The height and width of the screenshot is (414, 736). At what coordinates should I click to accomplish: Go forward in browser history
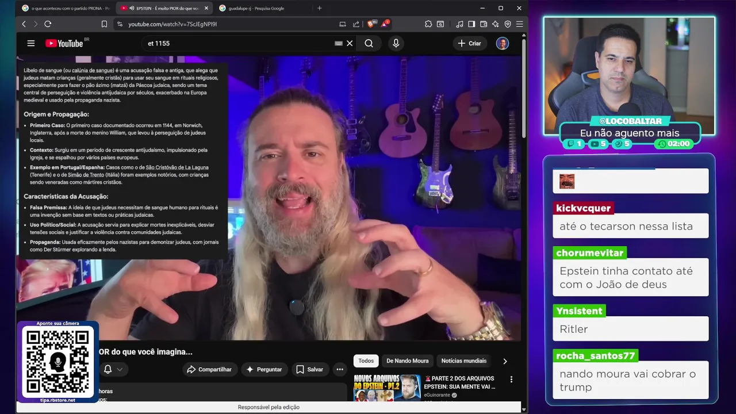click(x=35, y=24)
